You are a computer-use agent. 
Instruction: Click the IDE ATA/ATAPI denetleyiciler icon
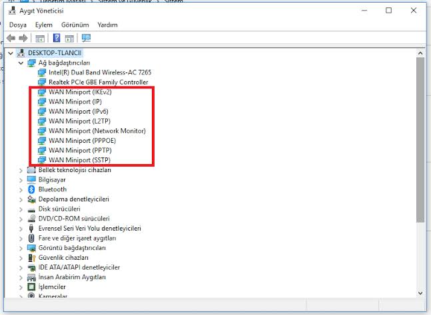(32, 268)
